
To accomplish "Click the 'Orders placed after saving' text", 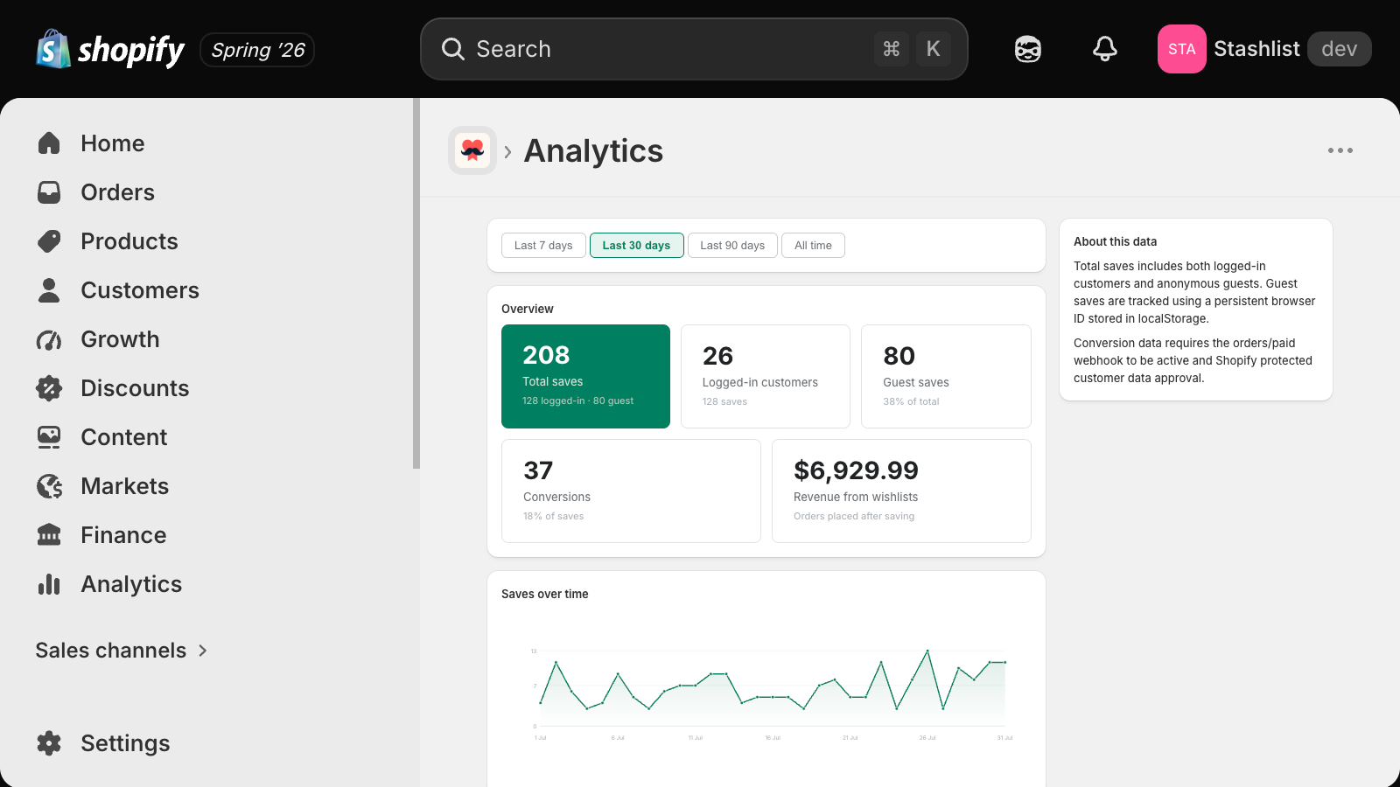I will [x=854, y=516].
